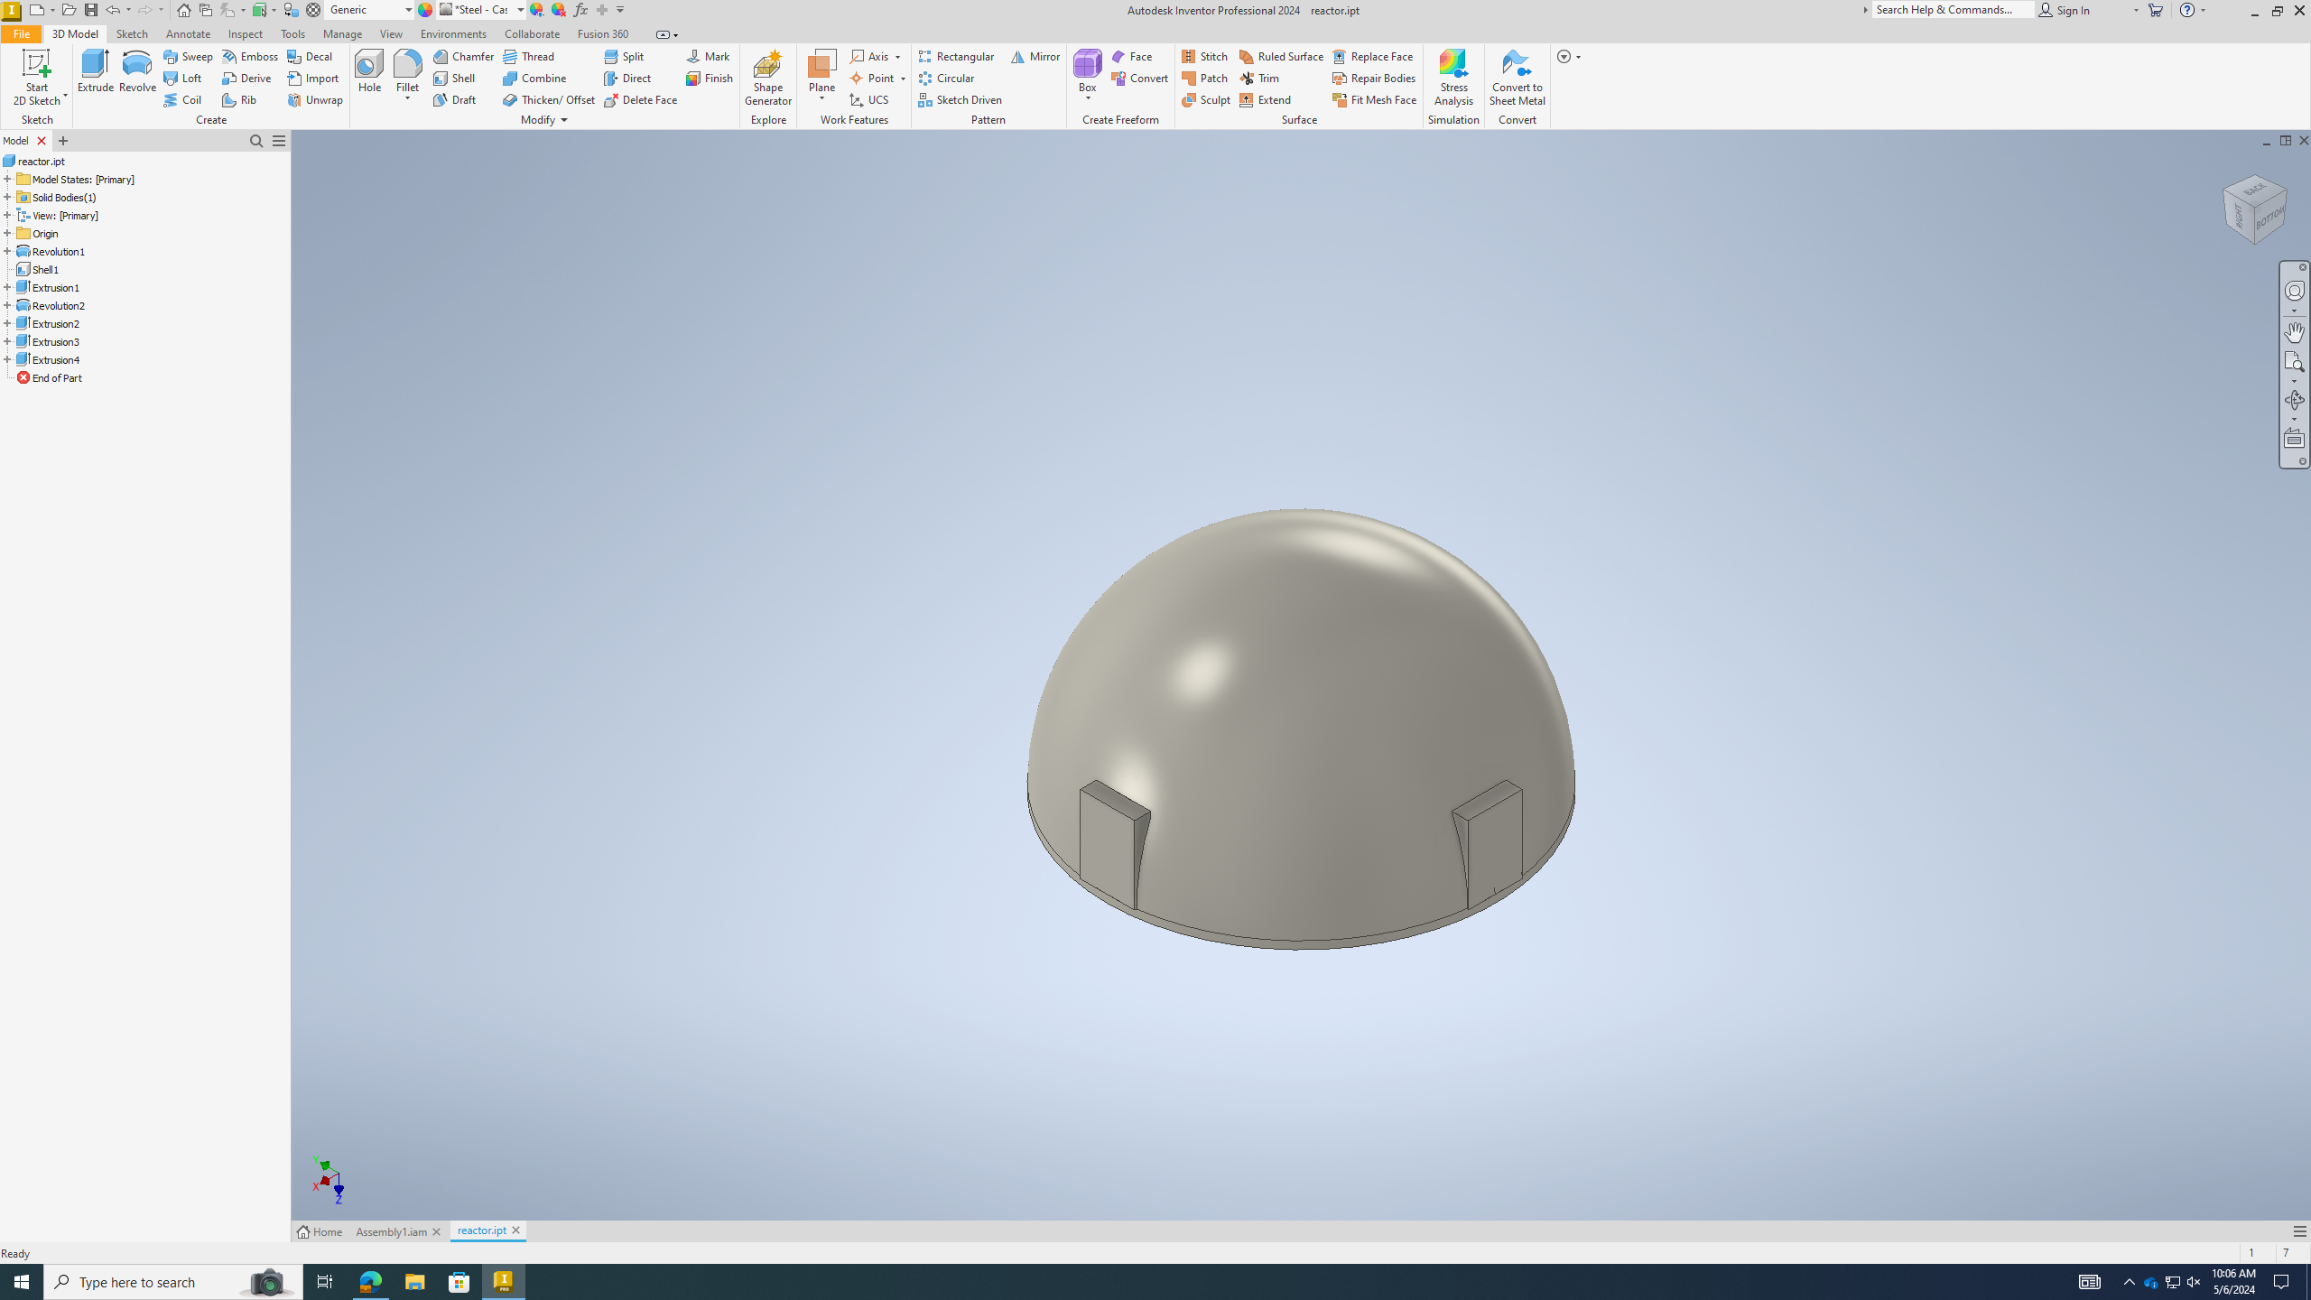Screen dimensions: 2311x1300
Task: Open the Manage ribbon tab
Action: coord(342,33)
